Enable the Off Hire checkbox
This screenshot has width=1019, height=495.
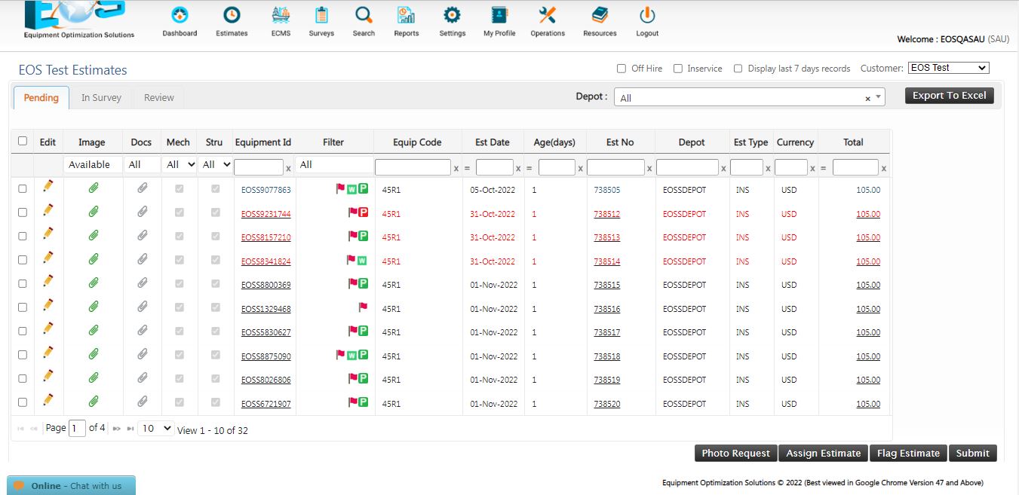620,68
